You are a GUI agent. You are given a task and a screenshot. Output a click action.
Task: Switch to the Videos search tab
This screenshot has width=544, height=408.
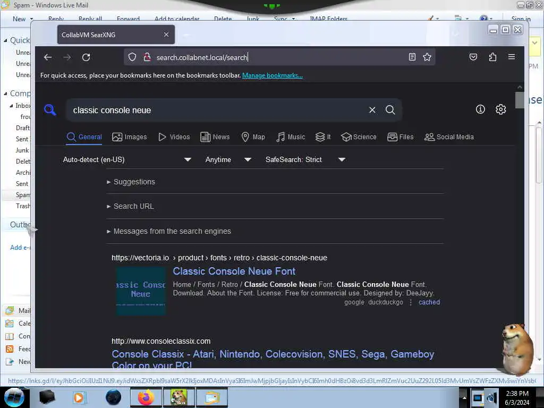pos(174,137)
